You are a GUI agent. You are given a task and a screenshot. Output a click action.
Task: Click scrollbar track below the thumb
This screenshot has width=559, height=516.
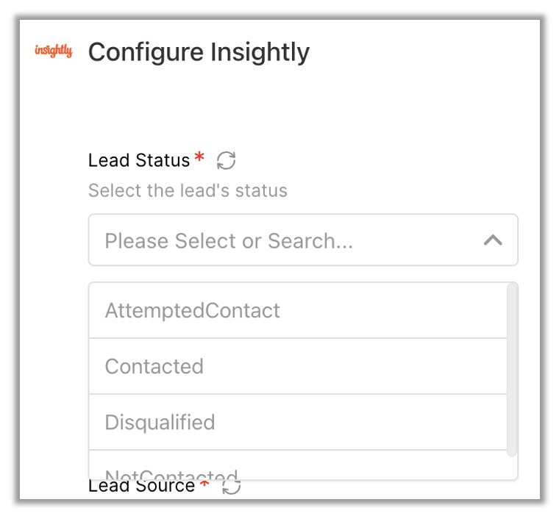512,467
